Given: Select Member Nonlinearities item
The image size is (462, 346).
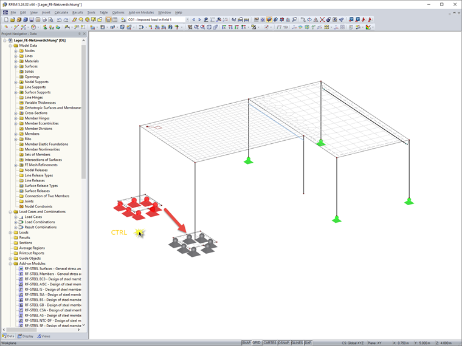Looking at the screenshot, I should 42,149.
